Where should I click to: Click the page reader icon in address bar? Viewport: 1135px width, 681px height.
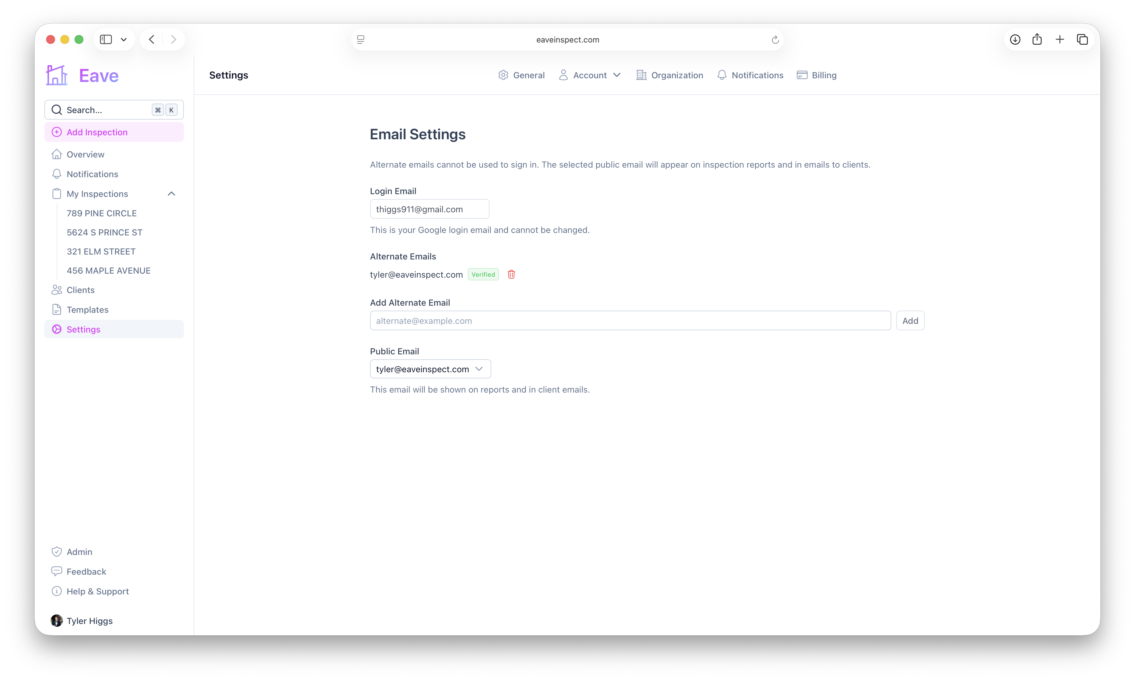click(x=361, y=39)
